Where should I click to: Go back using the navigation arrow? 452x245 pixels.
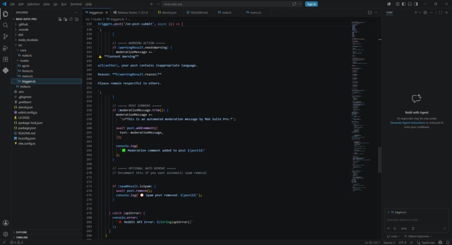151,4
